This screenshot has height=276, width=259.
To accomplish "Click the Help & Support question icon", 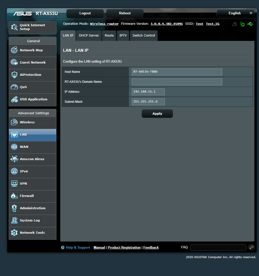I will 63,247.
